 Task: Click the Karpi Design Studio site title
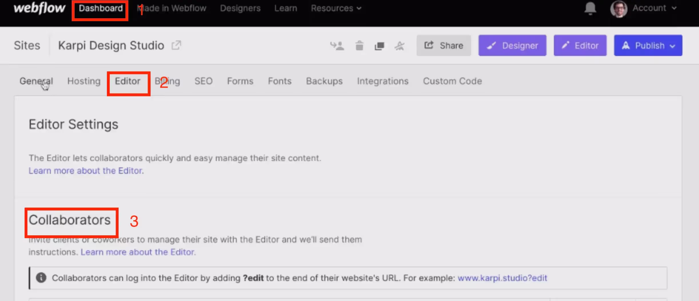111,45
